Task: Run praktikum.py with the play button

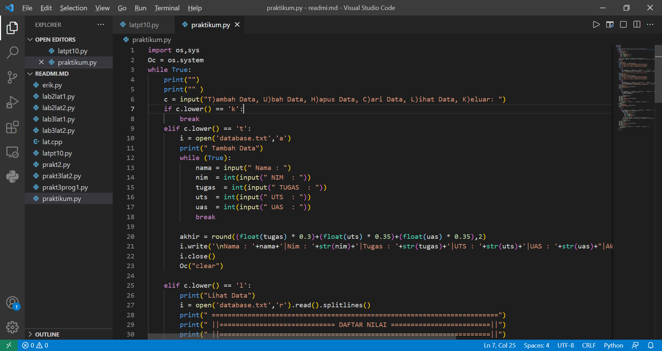Action: coord(596,24)
